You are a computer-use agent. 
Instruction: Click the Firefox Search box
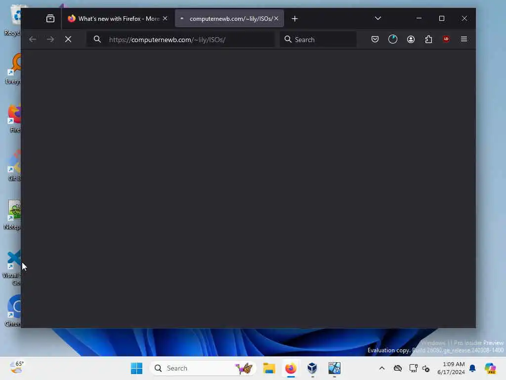point(319,40)
